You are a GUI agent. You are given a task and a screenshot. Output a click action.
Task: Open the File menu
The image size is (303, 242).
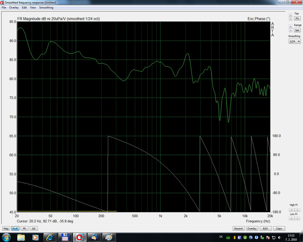pyautogui.click(x=4, y=8)
